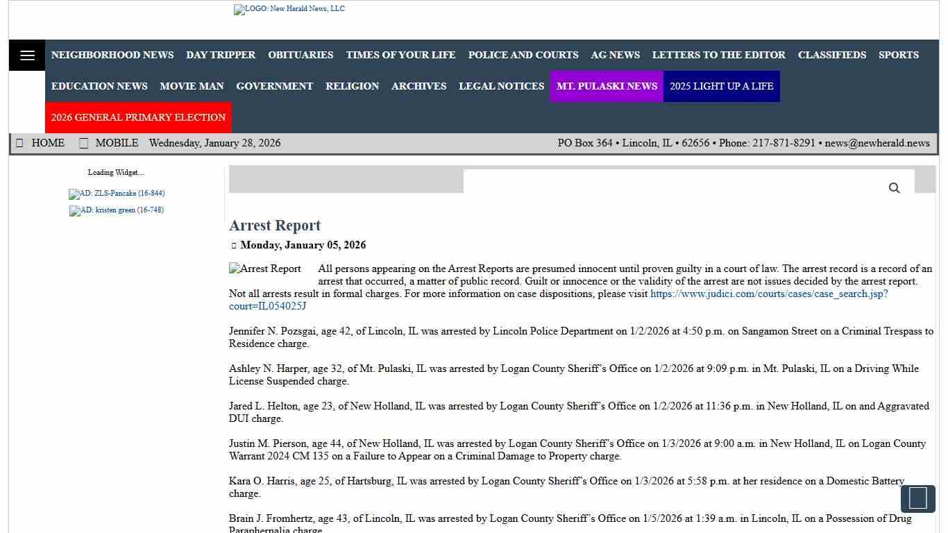Select the OBITUARIES menu item
The height and width of the screenshot is (533, 948).
tap(301, 55)
